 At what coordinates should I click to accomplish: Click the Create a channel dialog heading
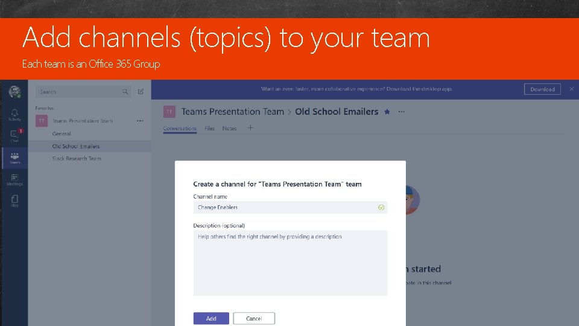(x=277, y=184)
